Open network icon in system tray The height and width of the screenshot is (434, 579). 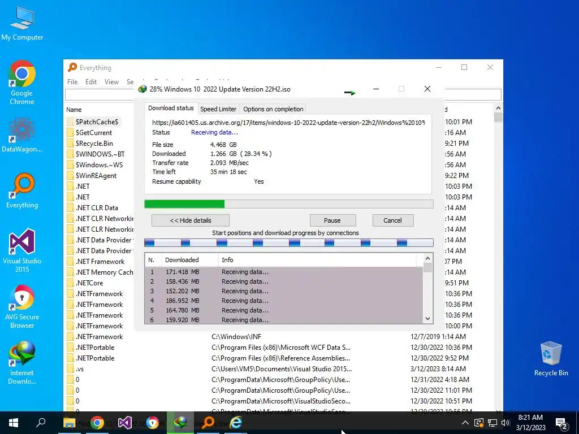[492, 423]
